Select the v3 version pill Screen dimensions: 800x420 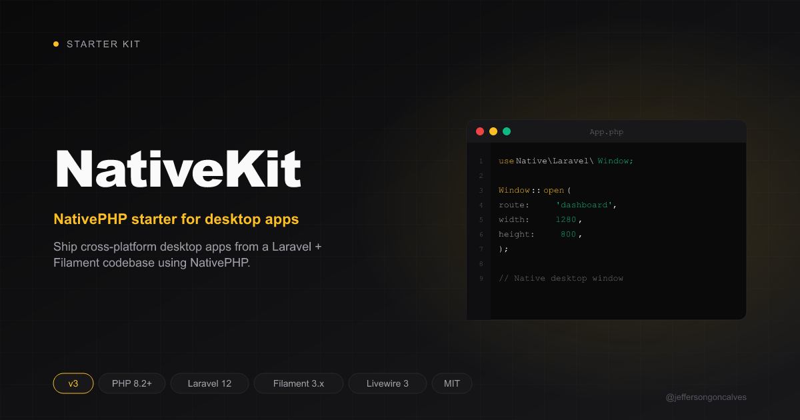pyautogui.click(x=73, y=383)
